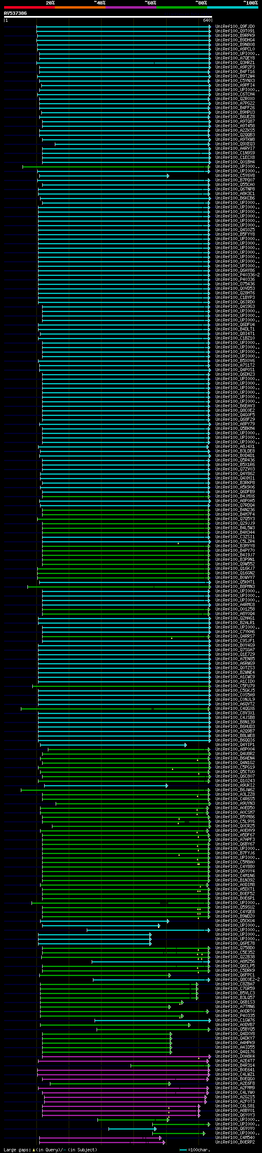Select UniRef100_C9SJF1 entry
The image size is (262, 1153).
pos(235,641)
